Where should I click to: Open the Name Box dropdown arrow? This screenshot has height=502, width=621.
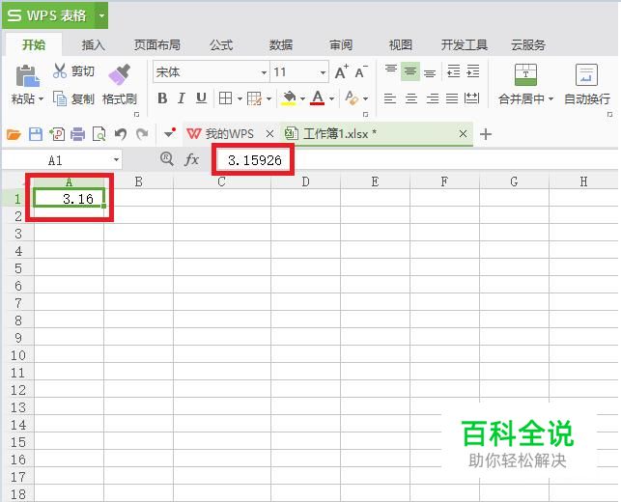pyautogui.click(x=116, y=160)
